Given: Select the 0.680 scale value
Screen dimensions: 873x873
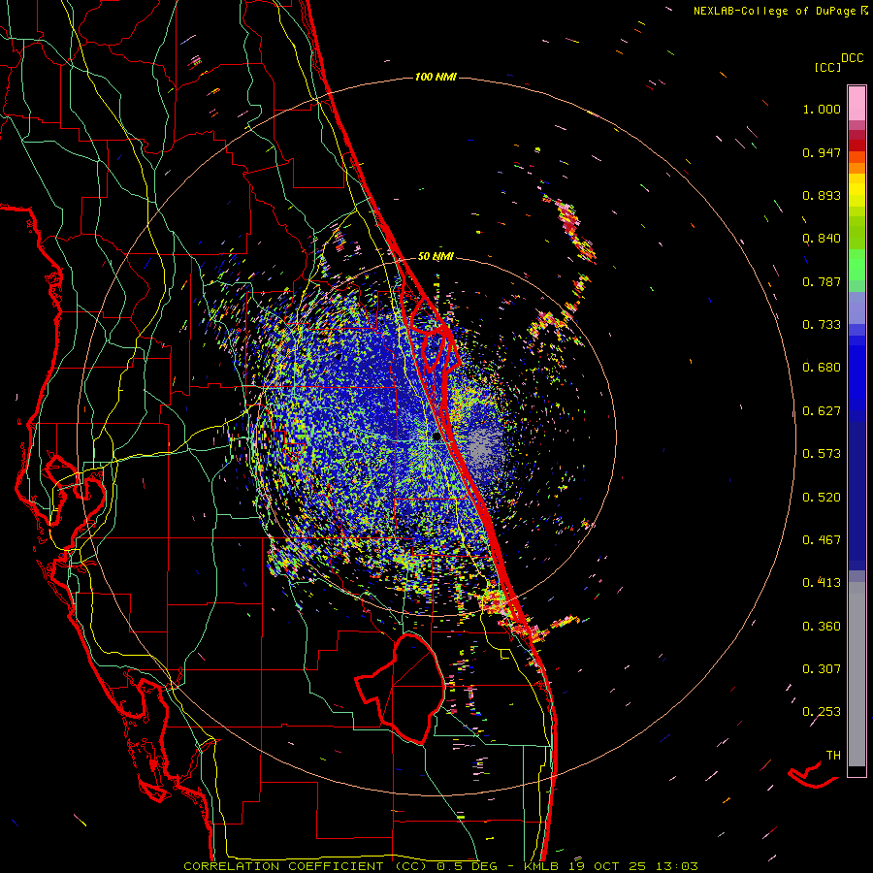Looking at the screenshot, I should 822,368.
